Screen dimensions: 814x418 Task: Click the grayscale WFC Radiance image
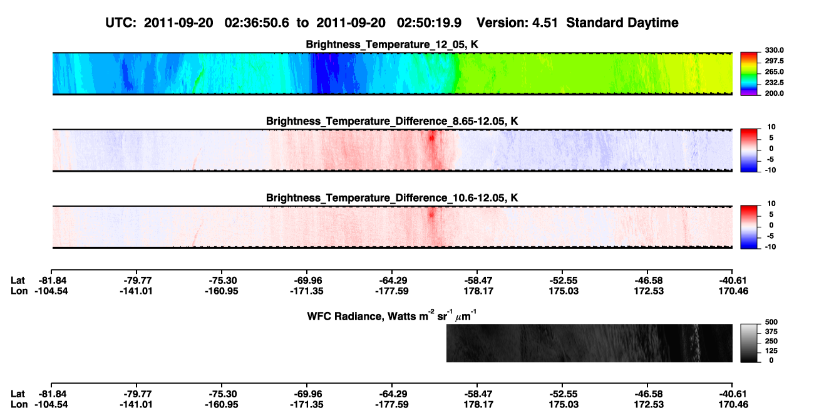589,343
